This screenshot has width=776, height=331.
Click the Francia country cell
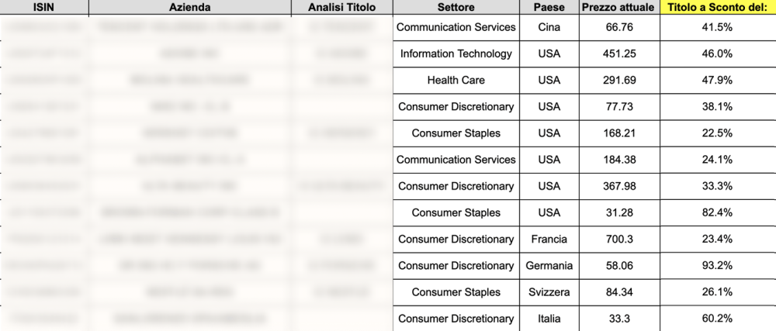tap(549, 239)
